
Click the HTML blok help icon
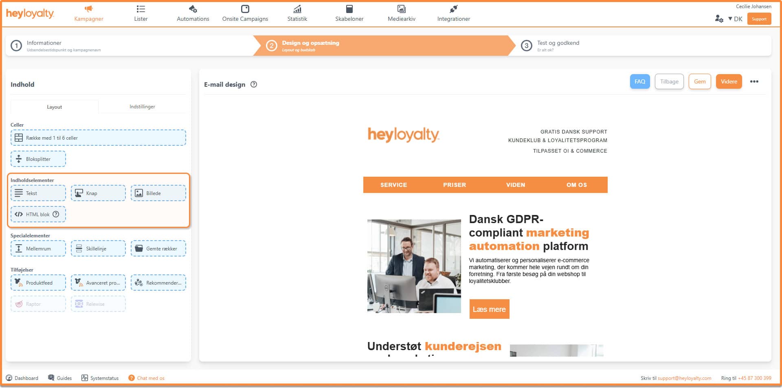click(56, 214)
